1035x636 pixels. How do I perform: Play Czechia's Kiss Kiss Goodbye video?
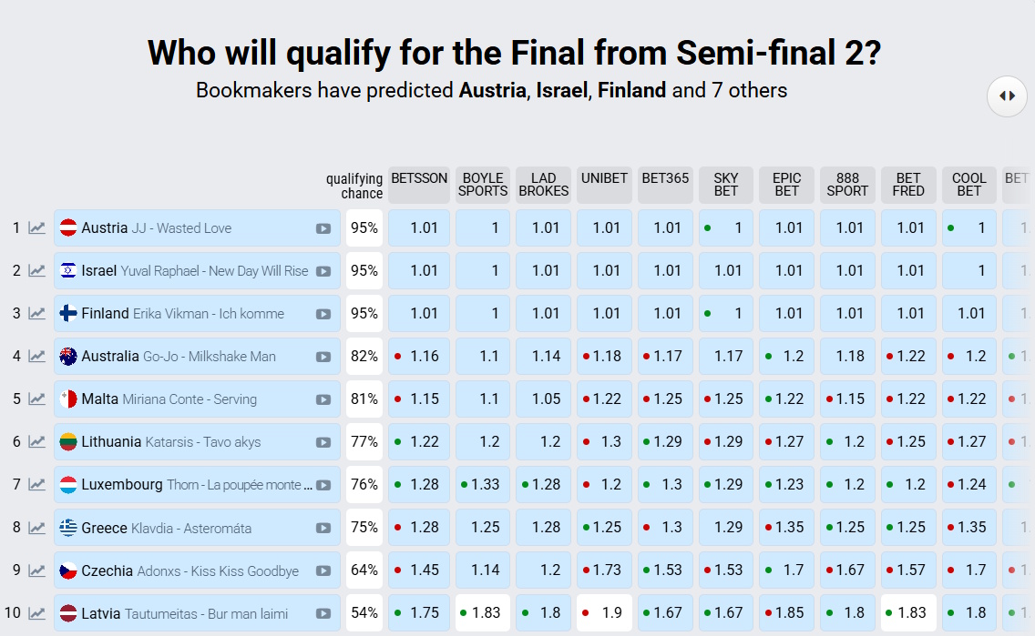(323, 570)
